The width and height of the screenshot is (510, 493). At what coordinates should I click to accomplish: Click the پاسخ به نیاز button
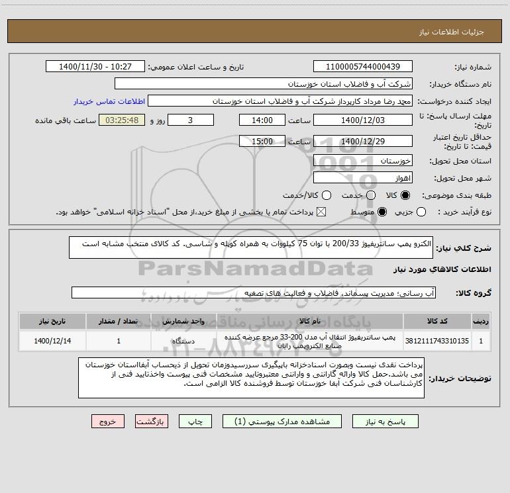[385, 422]
